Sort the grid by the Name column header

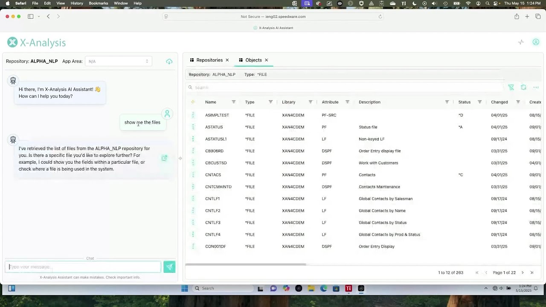(211, 102)
